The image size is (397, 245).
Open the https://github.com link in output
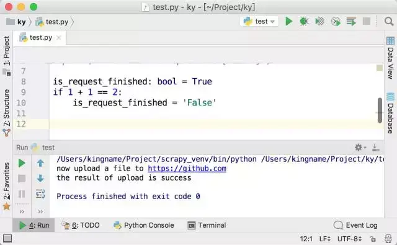point(187,169)
